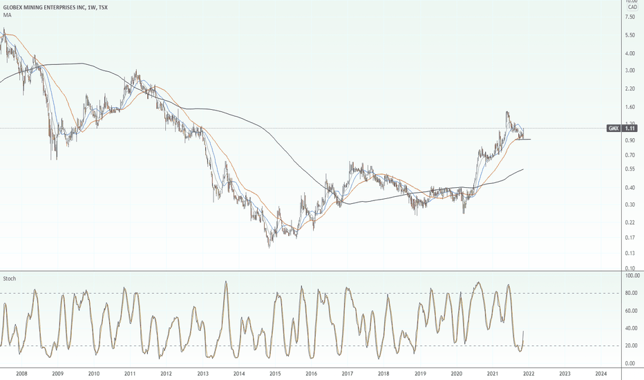Select the MA indicator label
Screen dimensions: 644x380
point(8,15)
